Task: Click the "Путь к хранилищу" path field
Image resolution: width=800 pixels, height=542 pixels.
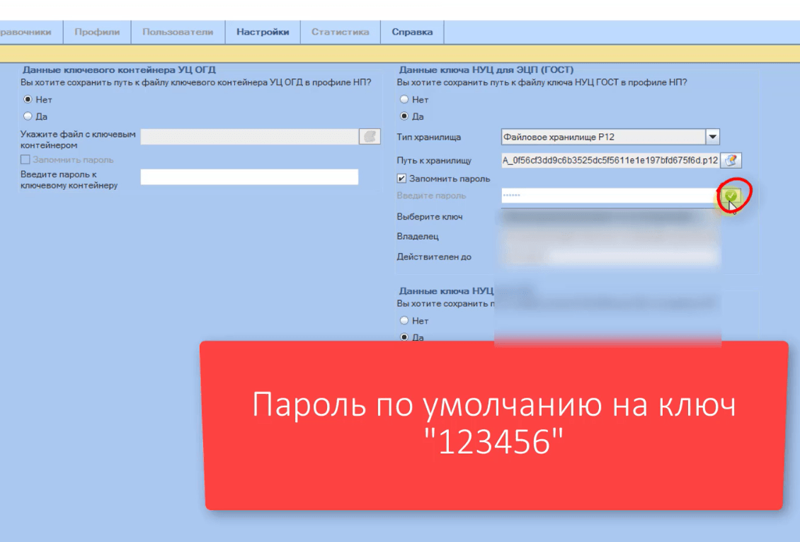Action: 609,160
